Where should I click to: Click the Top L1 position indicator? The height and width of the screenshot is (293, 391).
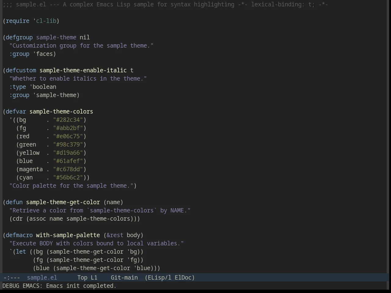87,277
